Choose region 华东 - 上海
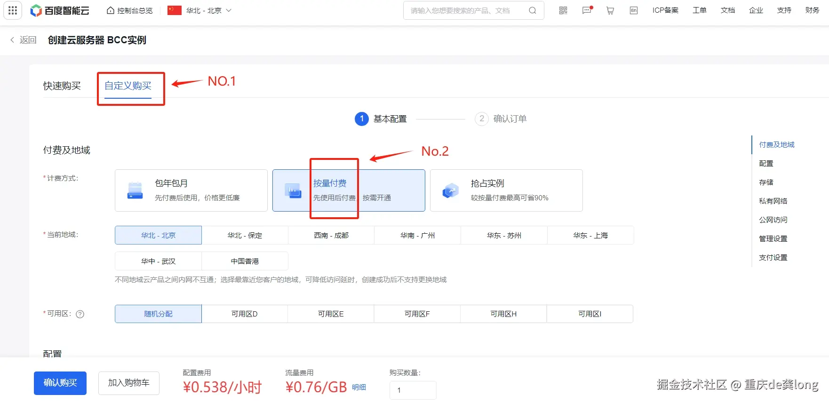Screen dimensions: 829x403 tap(590, 235)
